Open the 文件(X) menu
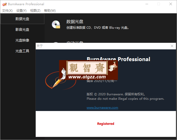The width and height of the screenshot is (177, 140). 7,11
